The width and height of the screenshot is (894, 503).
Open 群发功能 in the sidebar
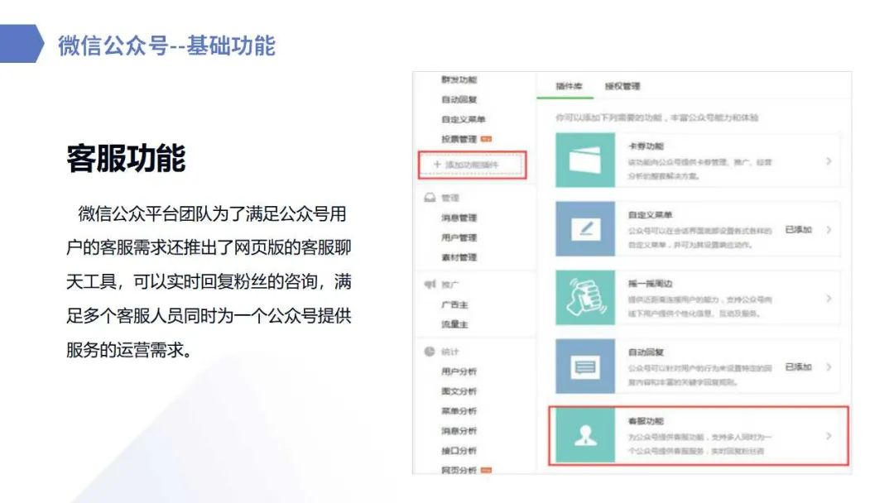pos(459,79)
